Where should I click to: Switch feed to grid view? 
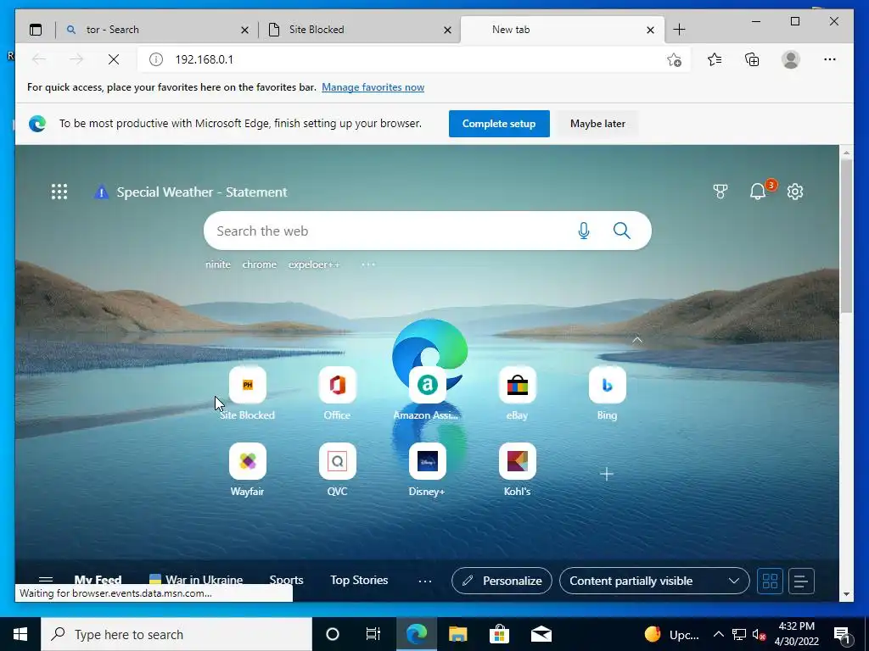tap(771, 581)
